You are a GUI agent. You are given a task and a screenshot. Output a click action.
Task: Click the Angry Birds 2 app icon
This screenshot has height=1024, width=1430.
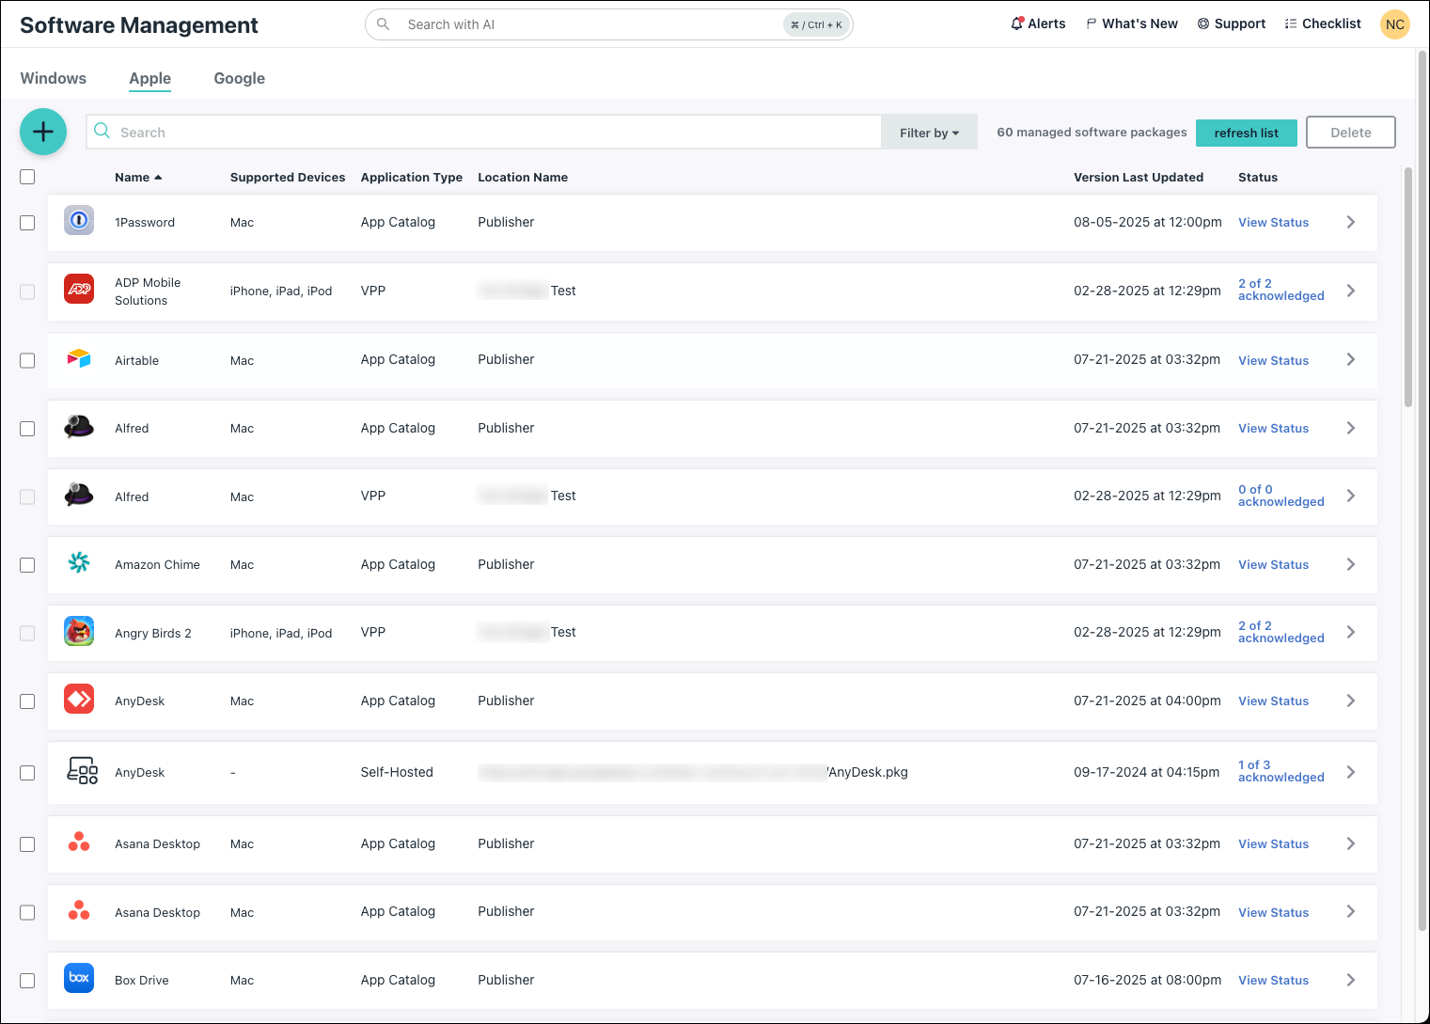[x=79, y=631]
